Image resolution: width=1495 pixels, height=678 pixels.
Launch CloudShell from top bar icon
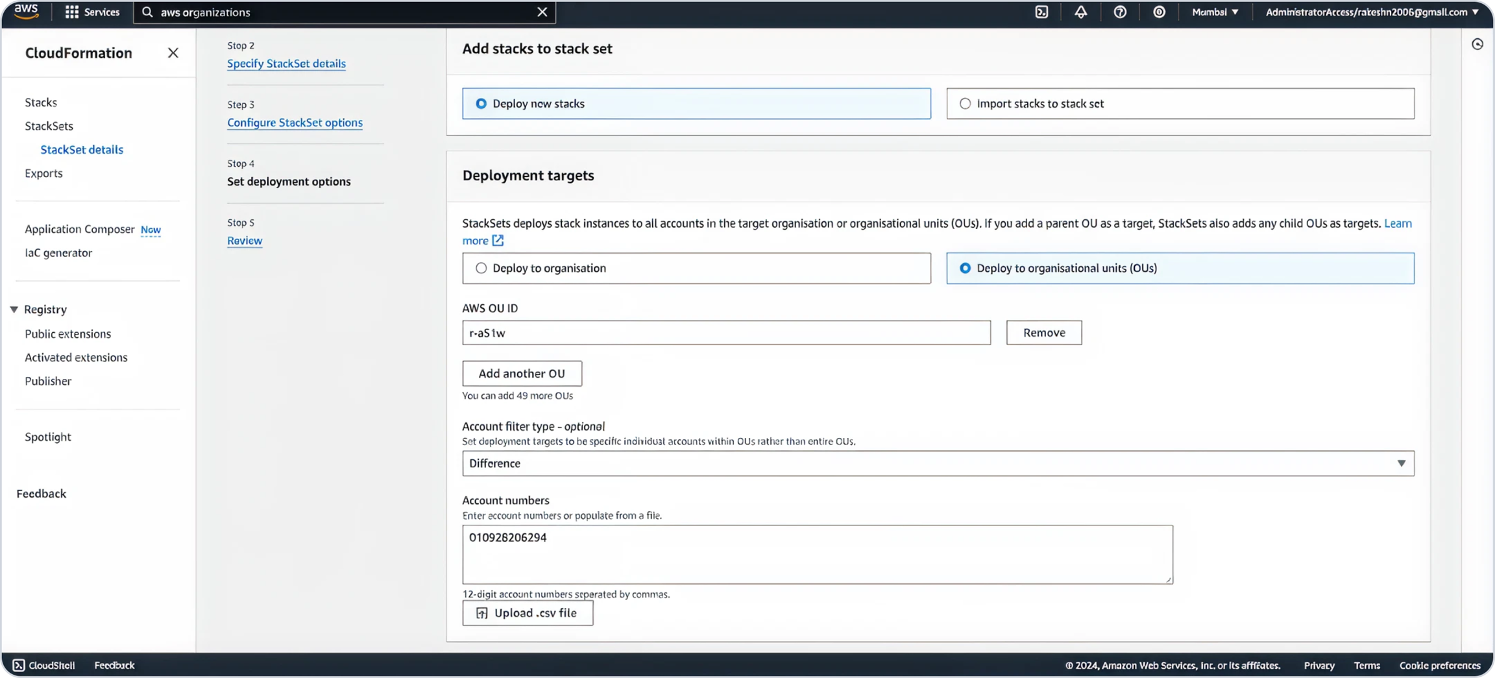(1041, 12)
